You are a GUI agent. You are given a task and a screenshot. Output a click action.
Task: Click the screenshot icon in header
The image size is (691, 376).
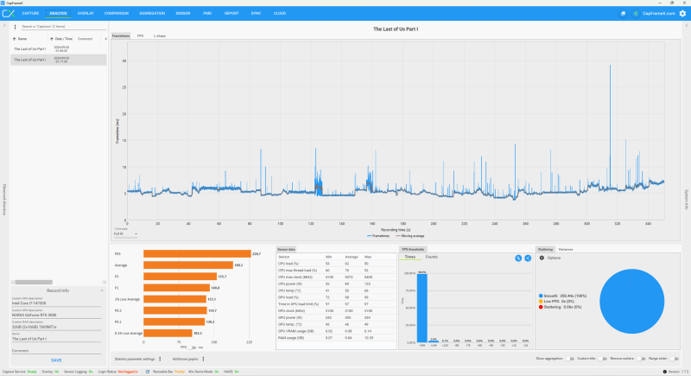pyautogui.click(x=623, y=14)
